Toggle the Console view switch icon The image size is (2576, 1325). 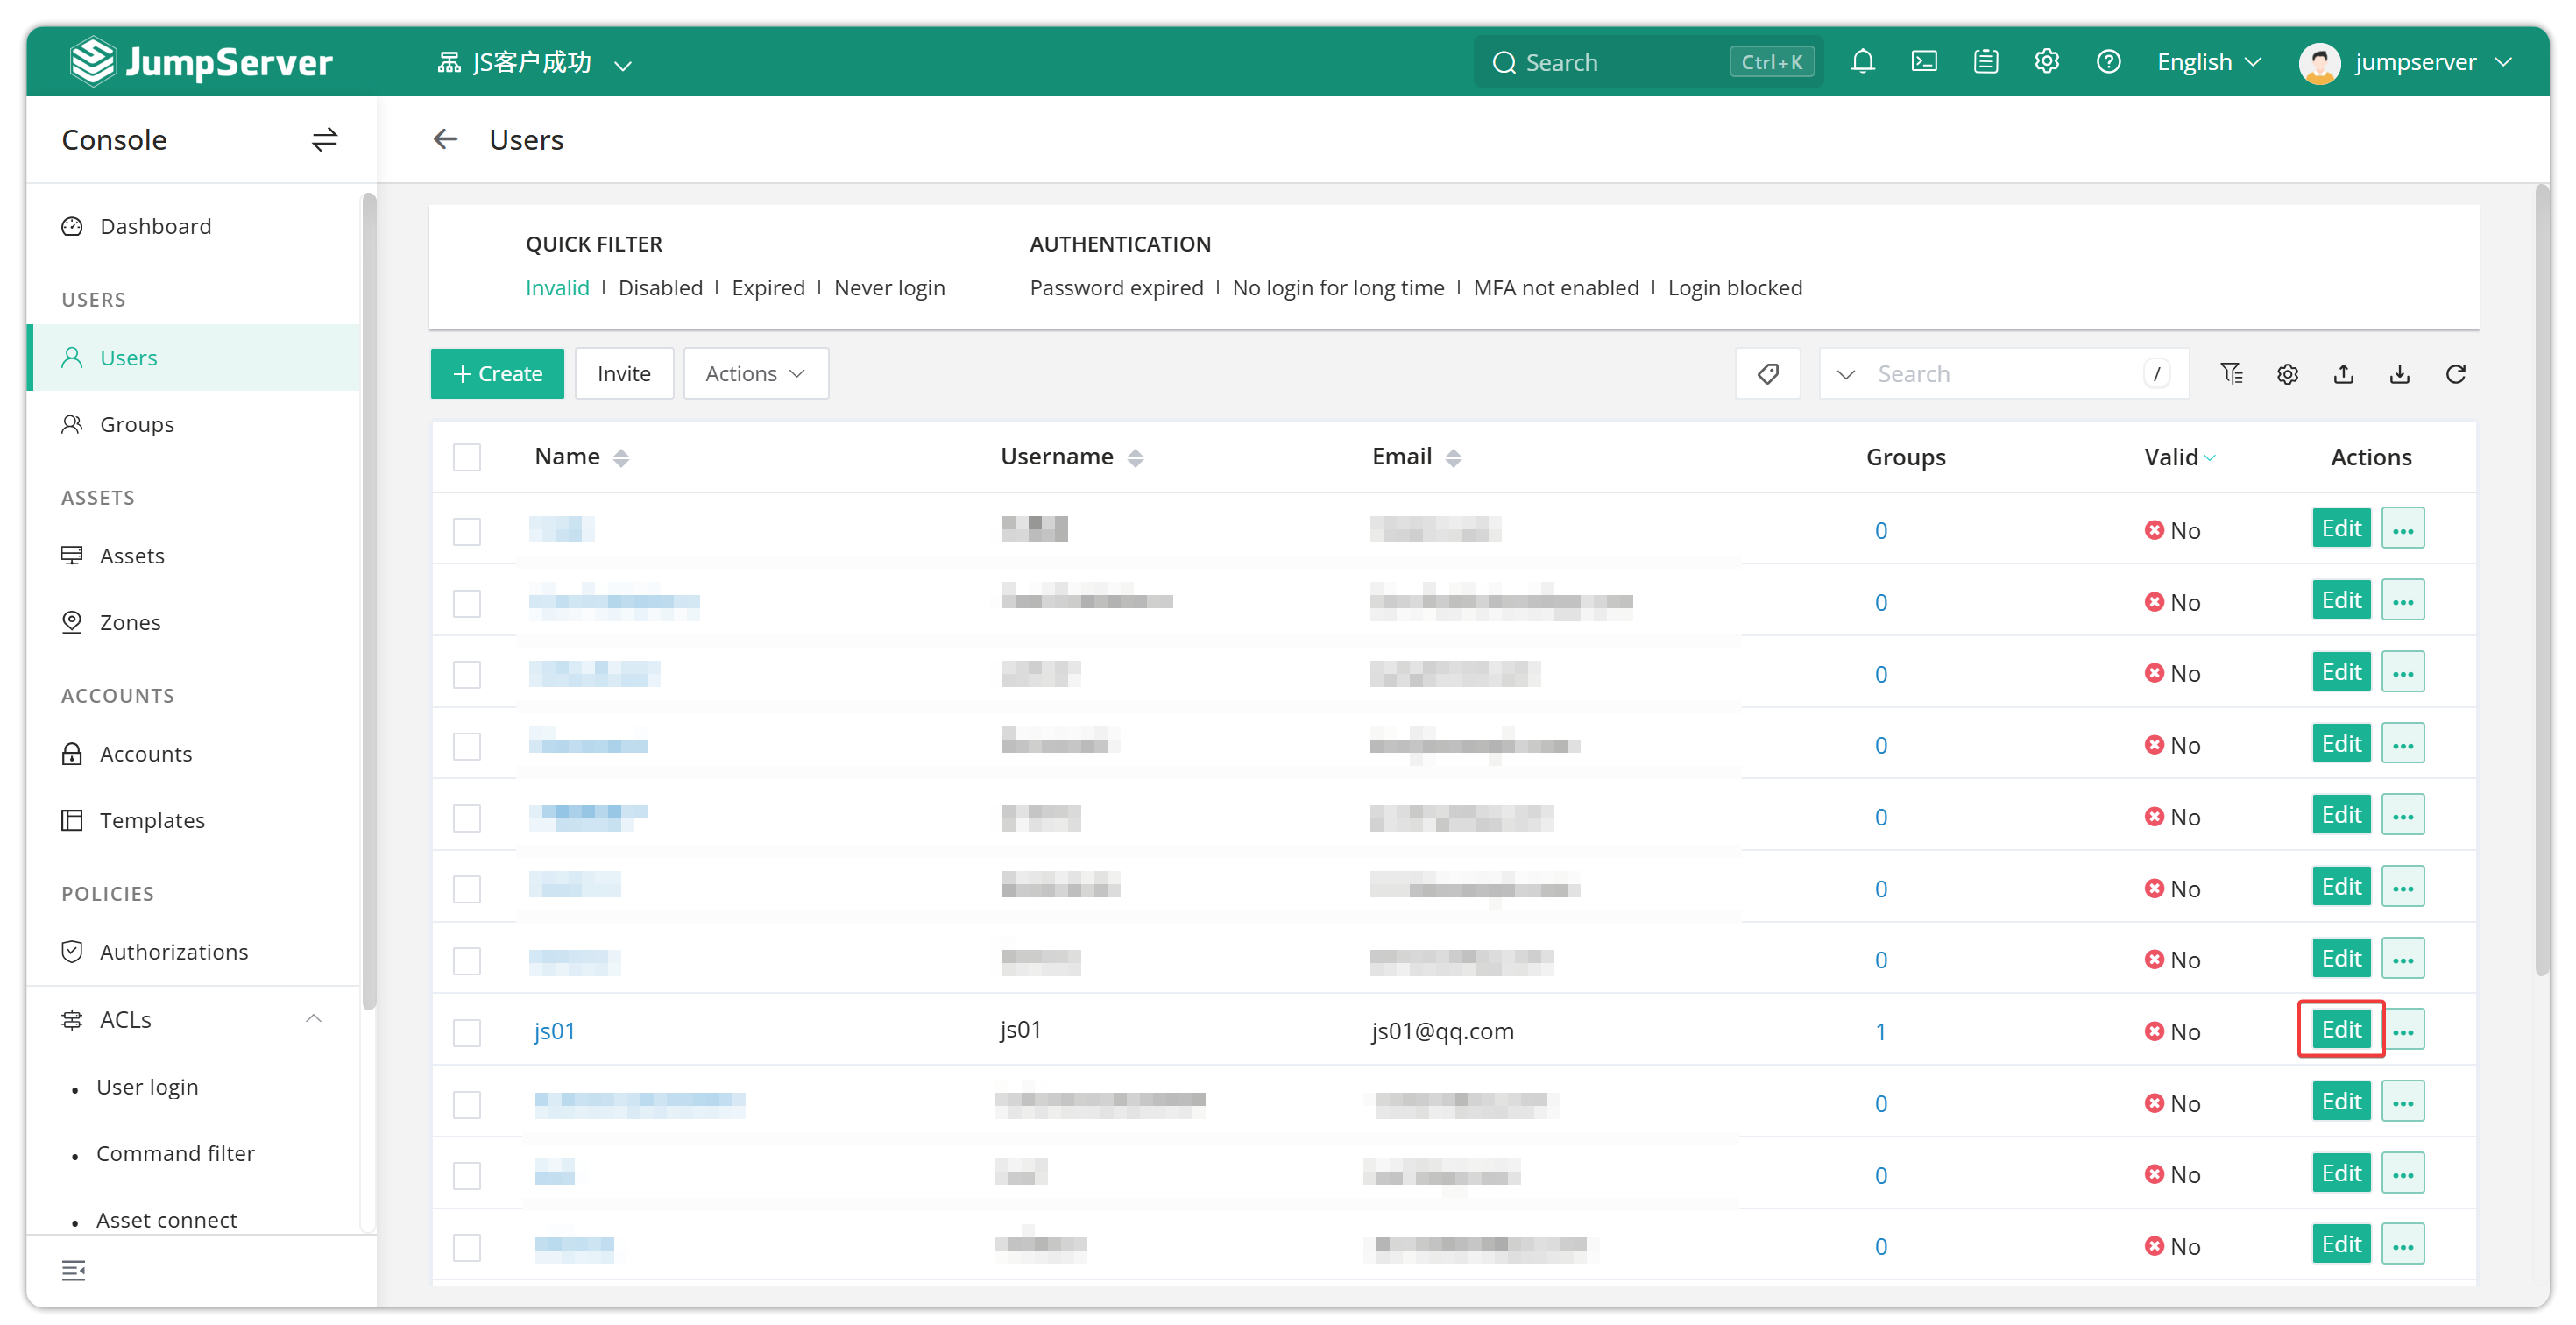pos(325,139)
